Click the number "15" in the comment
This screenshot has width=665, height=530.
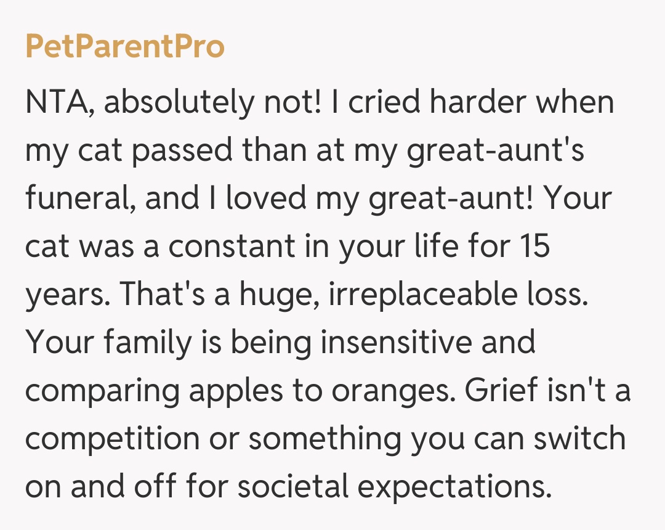pos(533,247)
